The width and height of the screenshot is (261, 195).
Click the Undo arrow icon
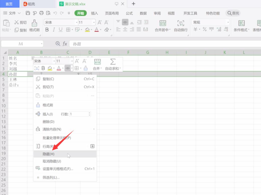(55, 13)
